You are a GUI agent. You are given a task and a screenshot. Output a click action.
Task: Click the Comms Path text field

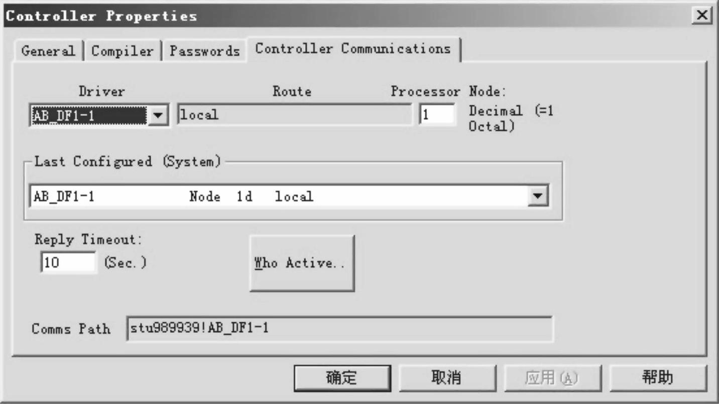(339, 329)
